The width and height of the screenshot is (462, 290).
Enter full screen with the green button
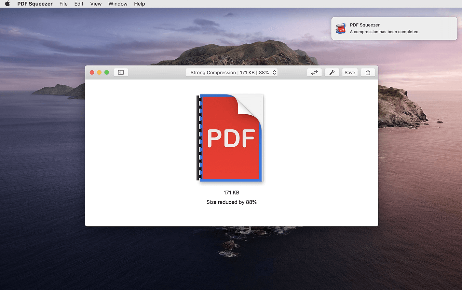pyautogui.click(x=106, y=72)
